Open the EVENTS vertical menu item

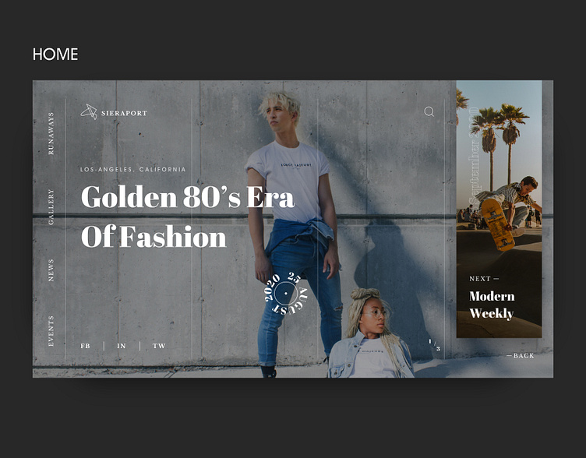tap(51, 331)
